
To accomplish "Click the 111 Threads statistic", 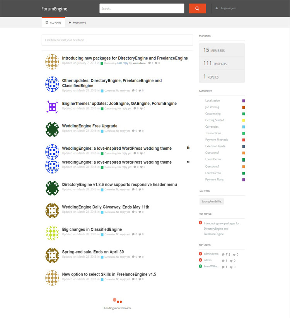I will [222, 63].
